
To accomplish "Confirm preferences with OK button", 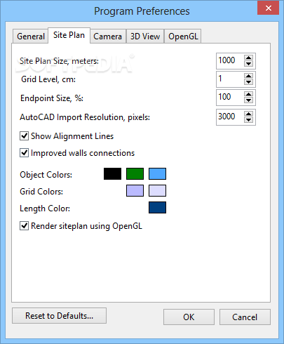I will click(x=189, y=317).
